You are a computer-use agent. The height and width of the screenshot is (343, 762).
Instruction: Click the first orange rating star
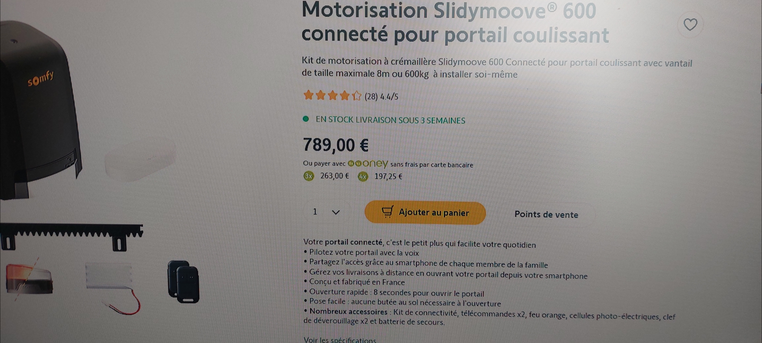click(308, 95)
